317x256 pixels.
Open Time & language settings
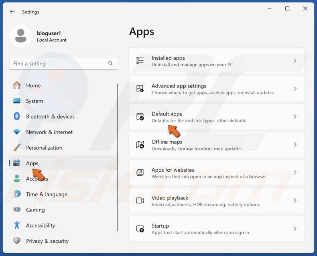click(x=63, y=194)
